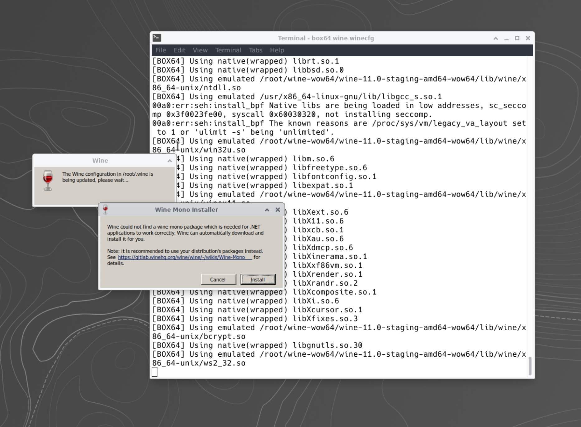Open the Tabs menu in Terminal

pyautogui.click(x=255, y=50)
